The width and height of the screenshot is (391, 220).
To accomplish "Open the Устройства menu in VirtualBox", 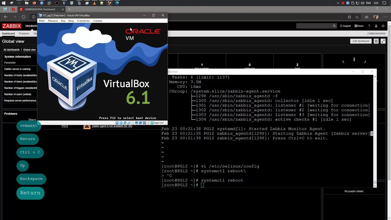I will (x=83, y=21).
